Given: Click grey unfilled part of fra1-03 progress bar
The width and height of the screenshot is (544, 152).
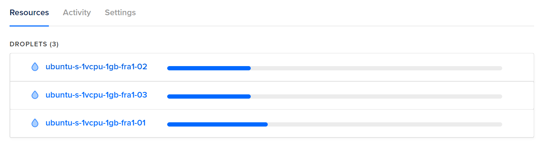Looking at the screenshot, I should [376, 97].
